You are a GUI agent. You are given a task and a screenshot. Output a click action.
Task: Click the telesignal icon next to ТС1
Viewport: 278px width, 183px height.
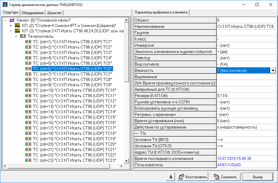(28, 42)
